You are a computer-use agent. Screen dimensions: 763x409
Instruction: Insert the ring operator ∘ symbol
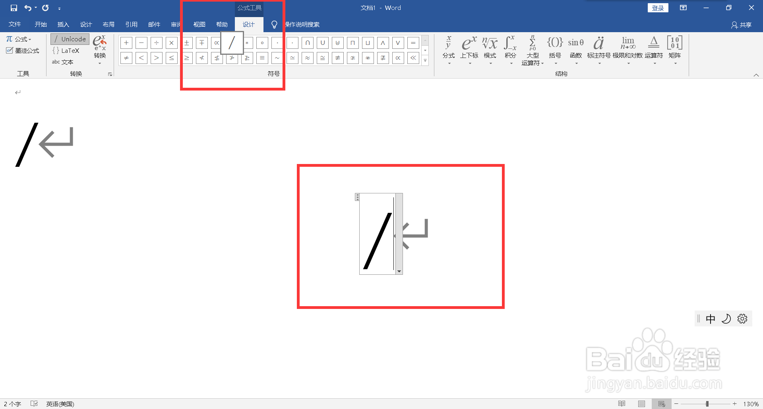point(262,43)
